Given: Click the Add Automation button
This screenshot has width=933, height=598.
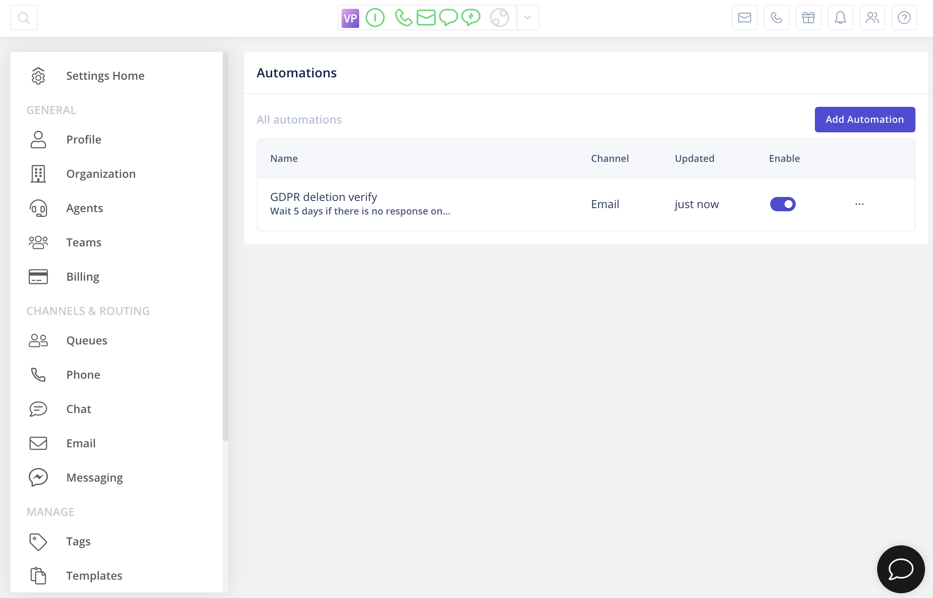Looking at the screenshot, I should click(865, 120).
